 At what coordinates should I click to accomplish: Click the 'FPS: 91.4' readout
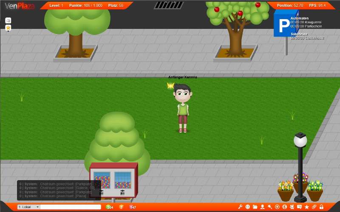click(317, 6)
